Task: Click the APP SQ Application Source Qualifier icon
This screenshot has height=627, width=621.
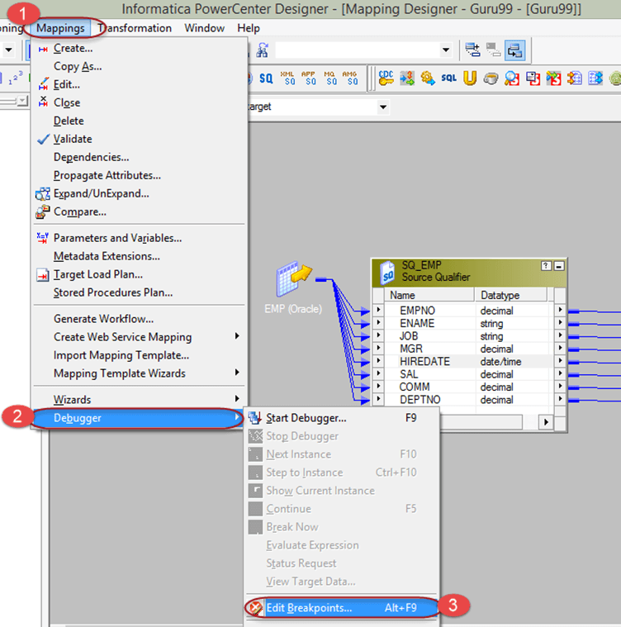Action: pyautogui.click(x=309, y=78)
